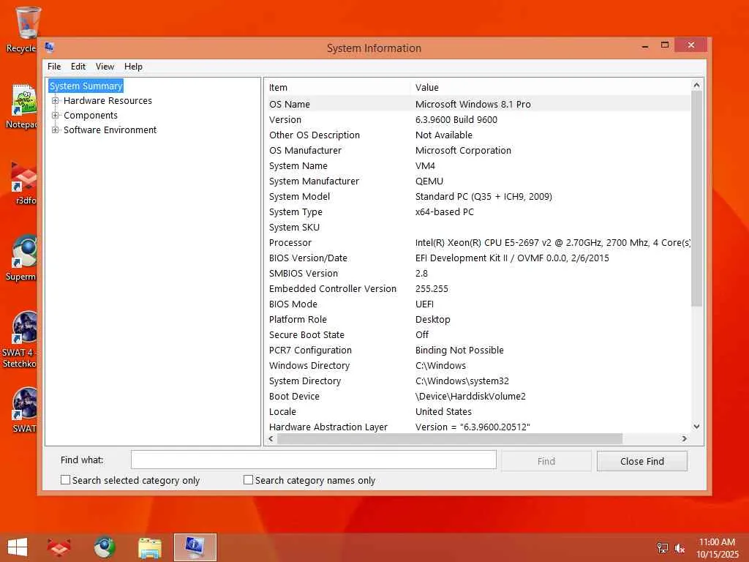Launch r3dfox from the taskbar
The image size is (749, 562).
point(59,547)
